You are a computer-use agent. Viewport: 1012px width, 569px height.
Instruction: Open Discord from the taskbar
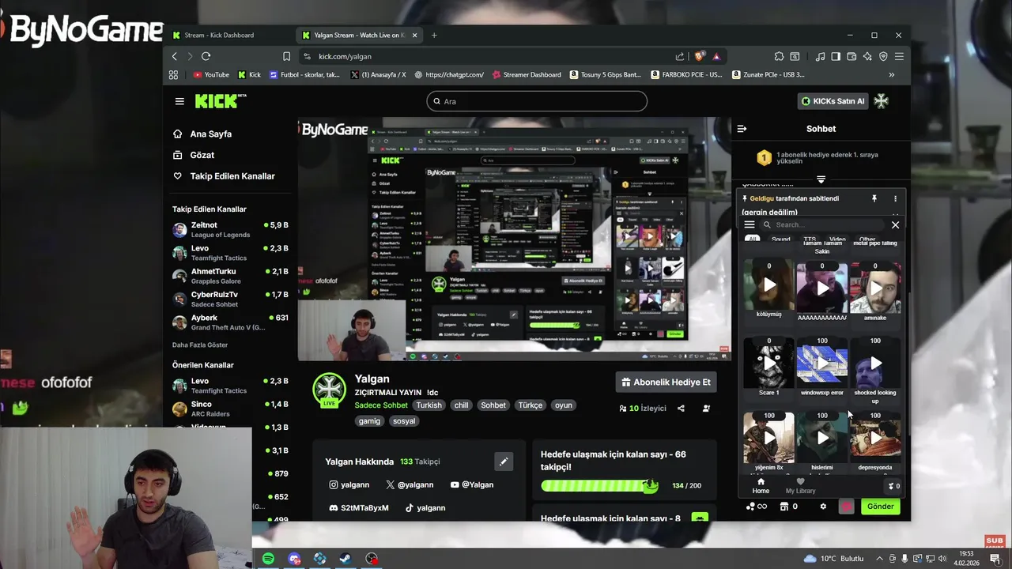[294, 559]
